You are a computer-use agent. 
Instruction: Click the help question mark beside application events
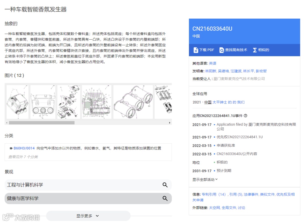245,116
